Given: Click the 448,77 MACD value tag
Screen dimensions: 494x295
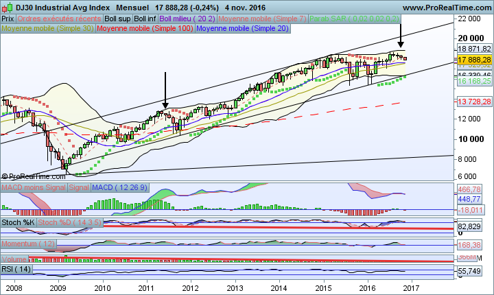Looking at the screenshot, I should tap(469, 199).
